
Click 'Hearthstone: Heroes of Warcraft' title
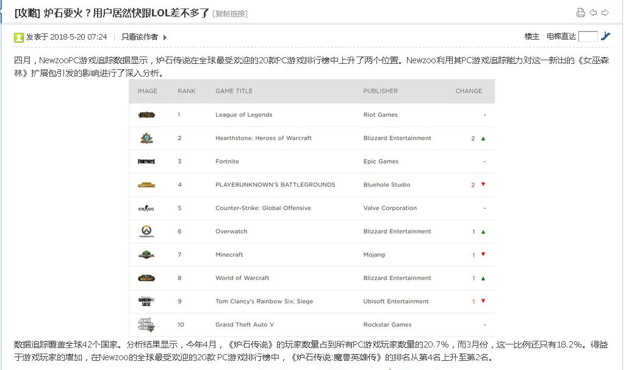(x=264, y=138)
